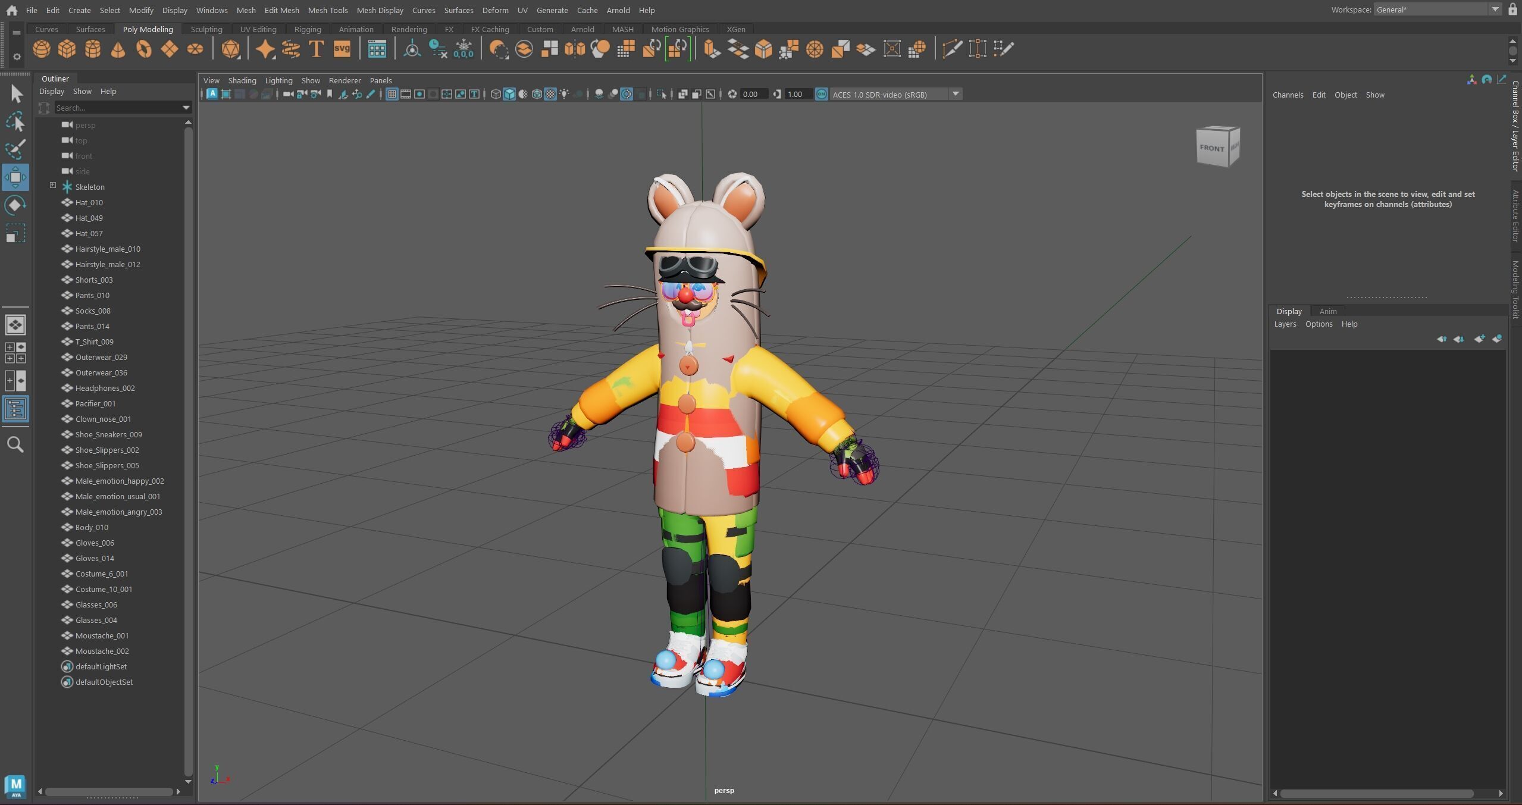Activate the Move tool in the toolbox

(x=15, y=177)
